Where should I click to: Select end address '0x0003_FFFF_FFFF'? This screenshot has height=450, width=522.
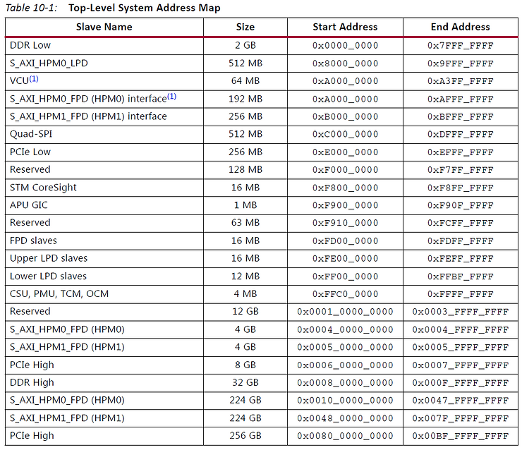tap(461, 312)
